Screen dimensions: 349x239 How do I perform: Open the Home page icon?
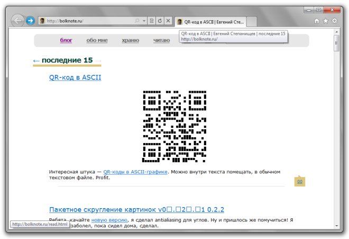coord(317,21)
